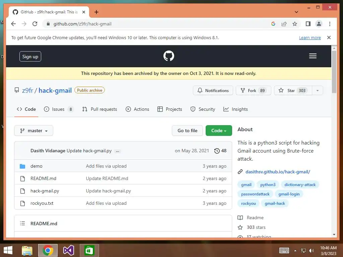The width and height of the screenshot is (343, 257).
Task: Click the passwordattack topic tag
Action: coord(255,194)
